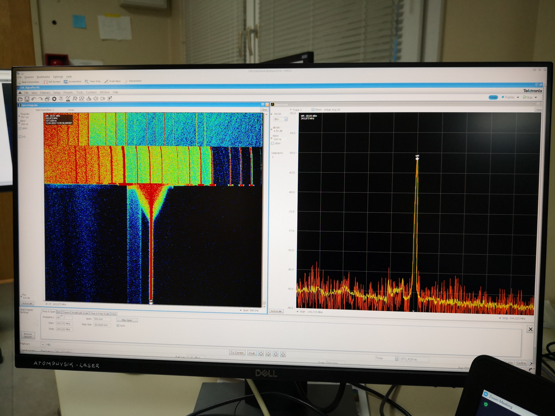
Task: Click the Analysis waveform toolbar icon
Action: (x=75, y=99)
